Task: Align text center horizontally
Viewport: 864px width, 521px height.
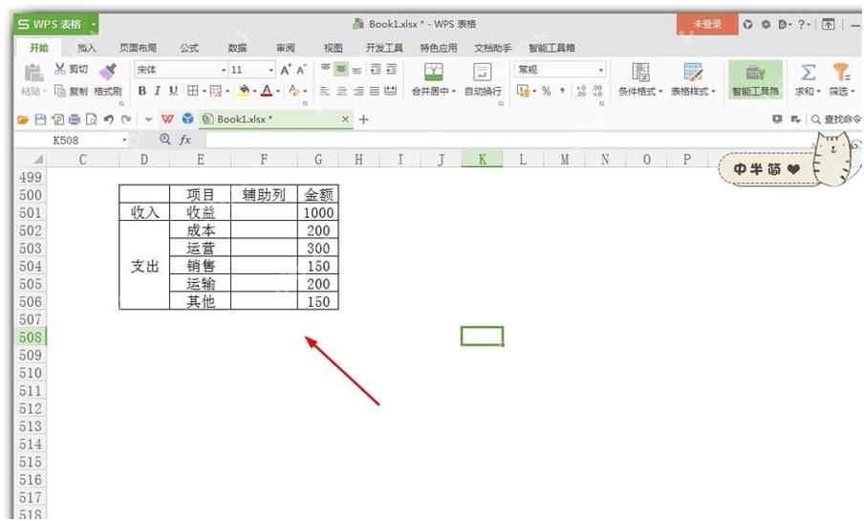Action: click(x=341, y=91)
